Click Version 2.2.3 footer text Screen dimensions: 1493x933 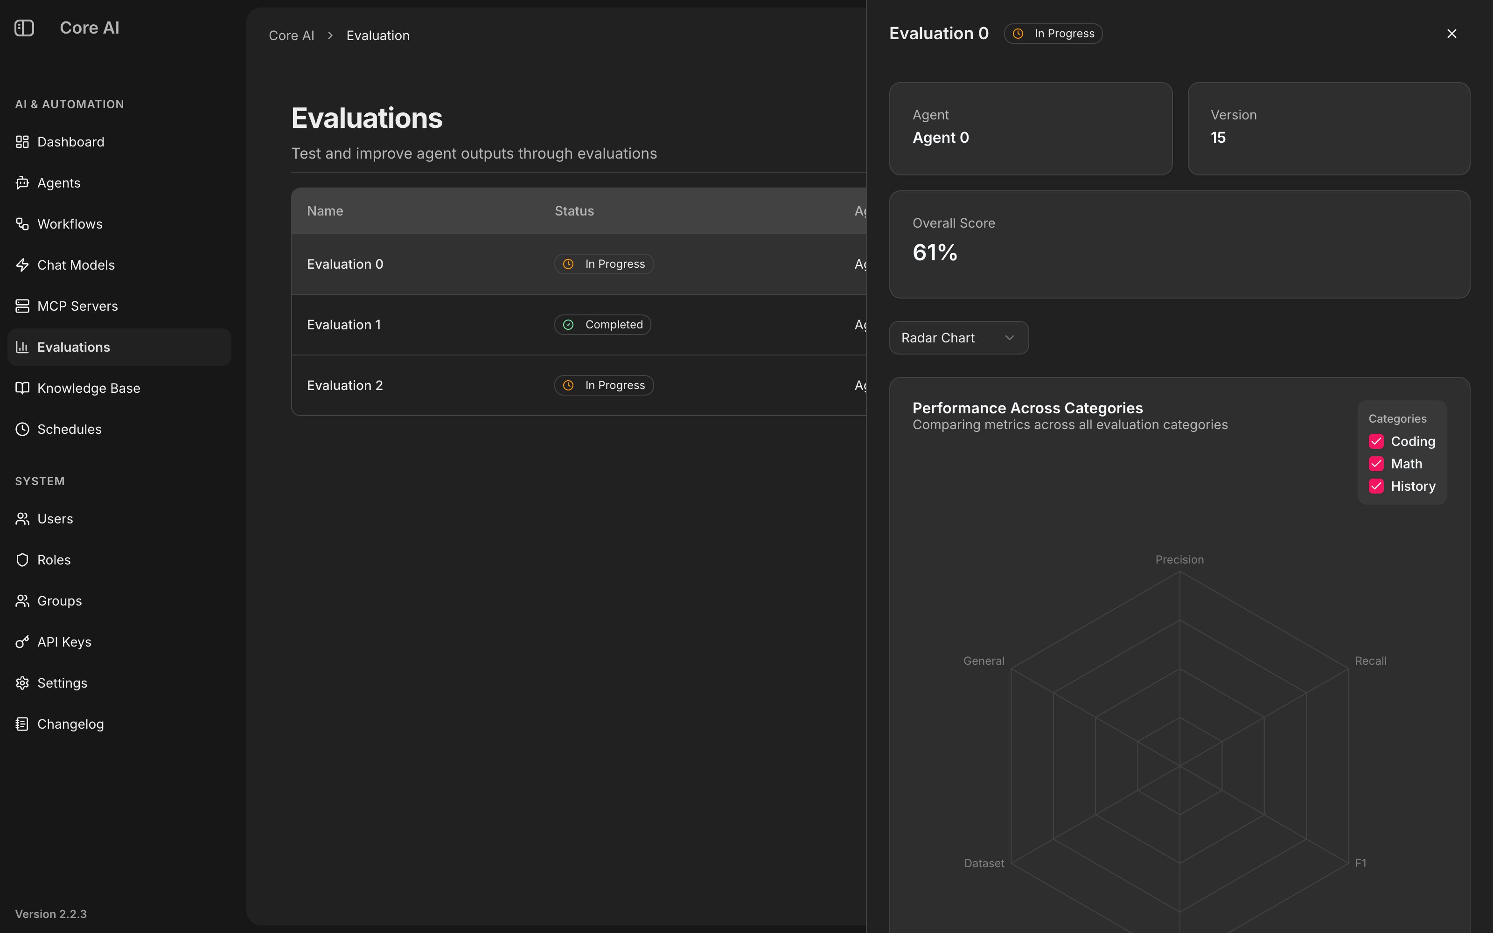tap(50, 914)
